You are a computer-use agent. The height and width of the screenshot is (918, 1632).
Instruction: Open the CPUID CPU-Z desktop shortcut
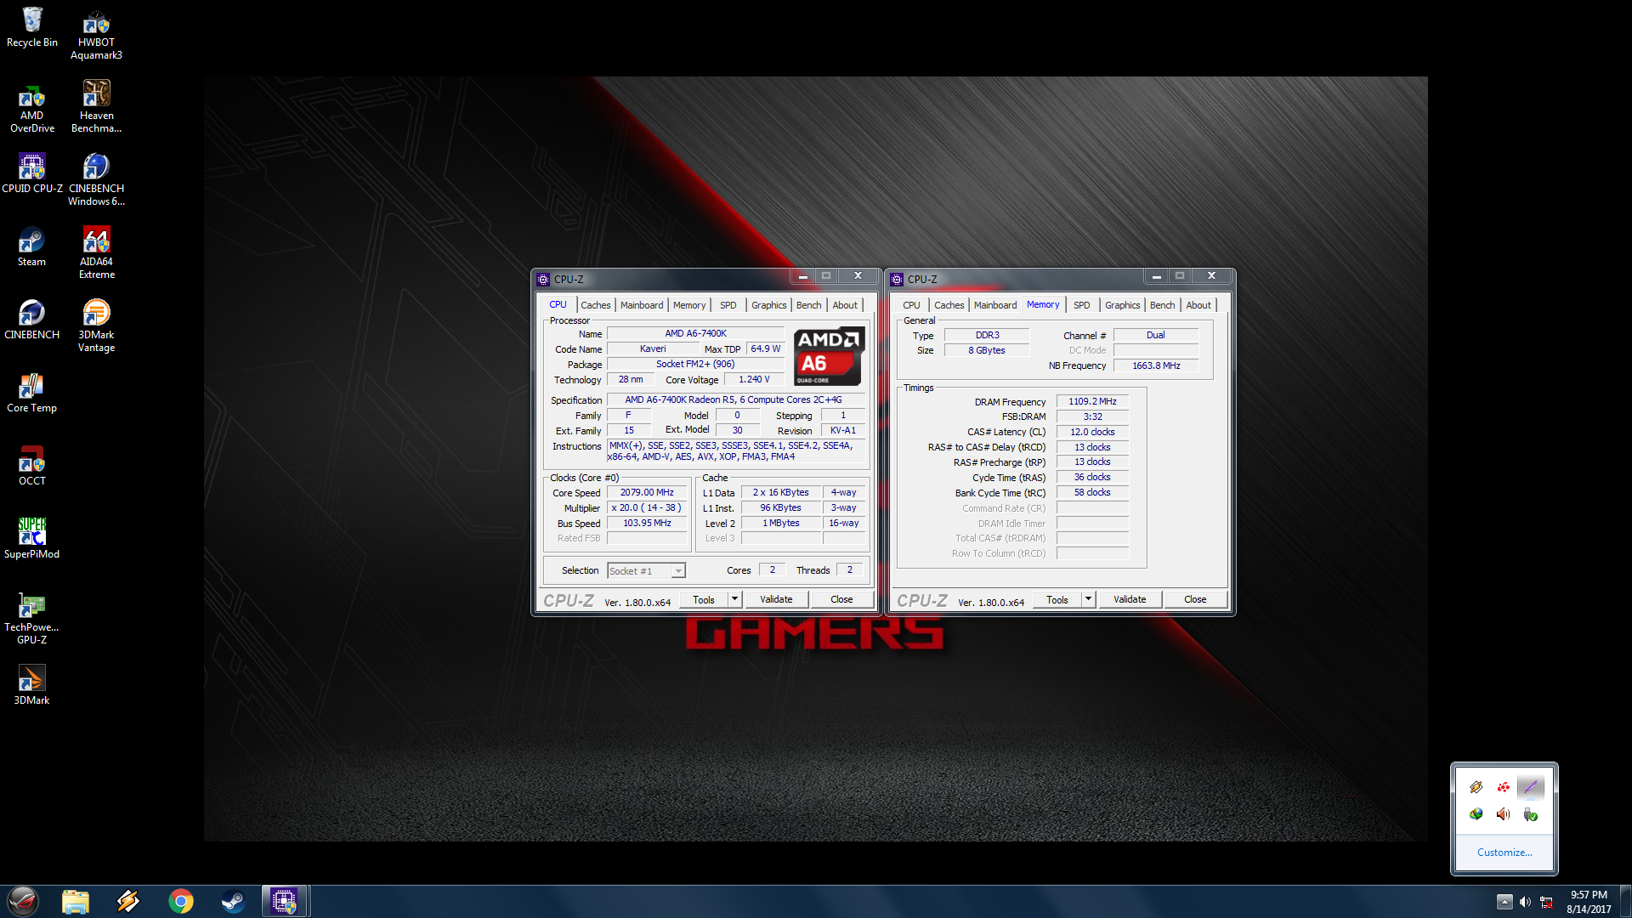coord(32,173)
